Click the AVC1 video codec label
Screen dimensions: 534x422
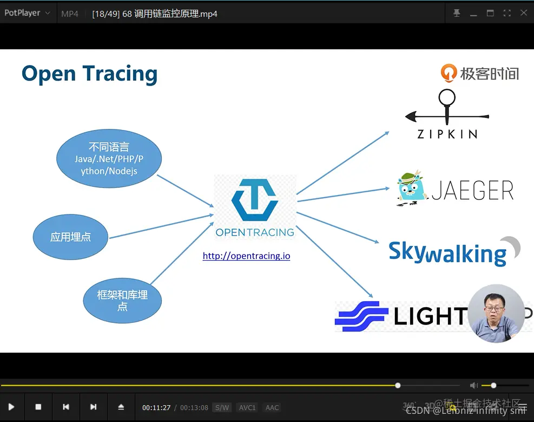[x=247, y=408]
